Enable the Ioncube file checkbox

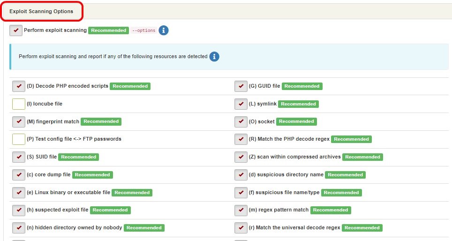pos(19,104)
